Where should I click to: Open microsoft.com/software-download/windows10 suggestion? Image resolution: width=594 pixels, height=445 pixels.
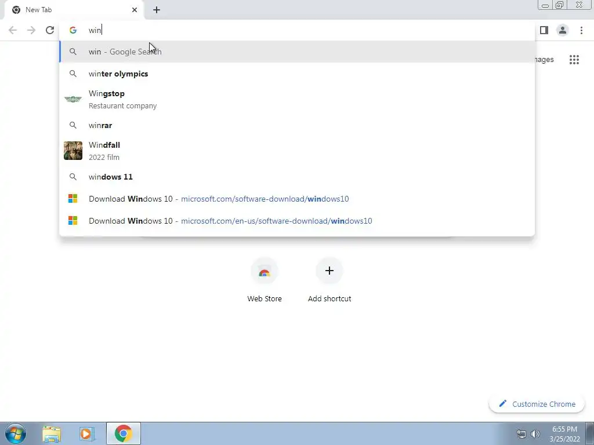(x=297, y=199)
